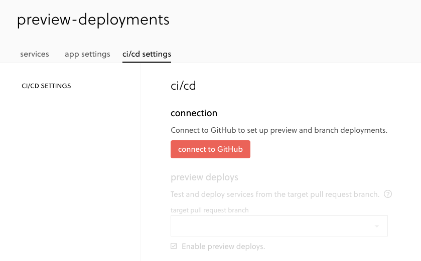Screen dimensions: 421x261
Task: Switch to app settings tab
Action: (x=87, y=54)
